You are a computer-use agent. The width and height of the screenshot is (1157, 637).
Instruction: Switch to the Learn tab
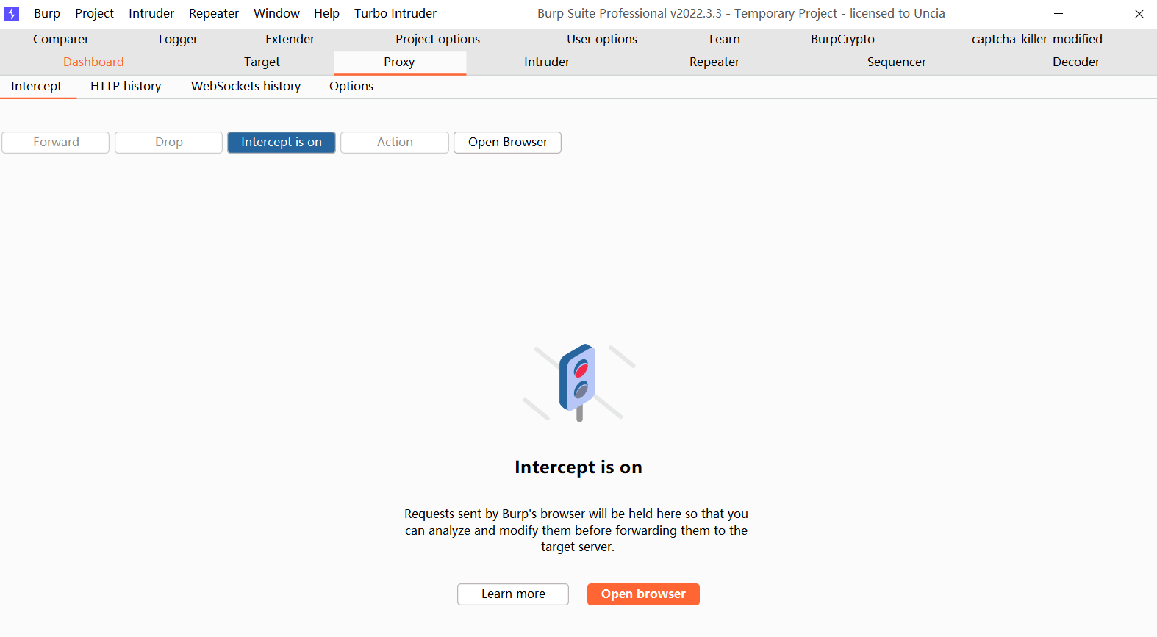725,39
